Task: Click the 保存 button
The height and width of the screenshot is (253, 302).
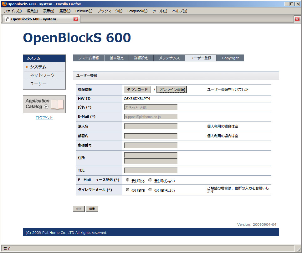Action: point(79,209)
